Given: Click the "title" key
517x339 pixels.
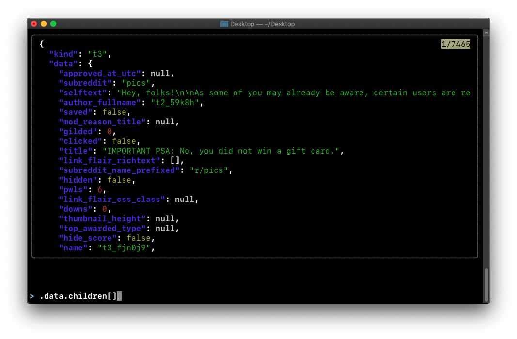Looking at the screenshot, I should 76,151.
